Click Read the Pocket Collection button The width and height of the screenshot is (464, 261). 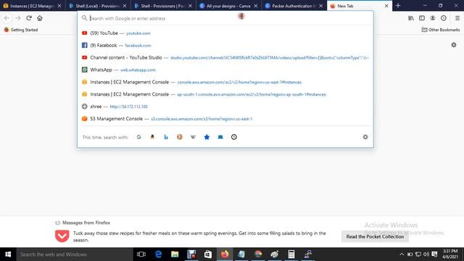[x=375, y=236]
